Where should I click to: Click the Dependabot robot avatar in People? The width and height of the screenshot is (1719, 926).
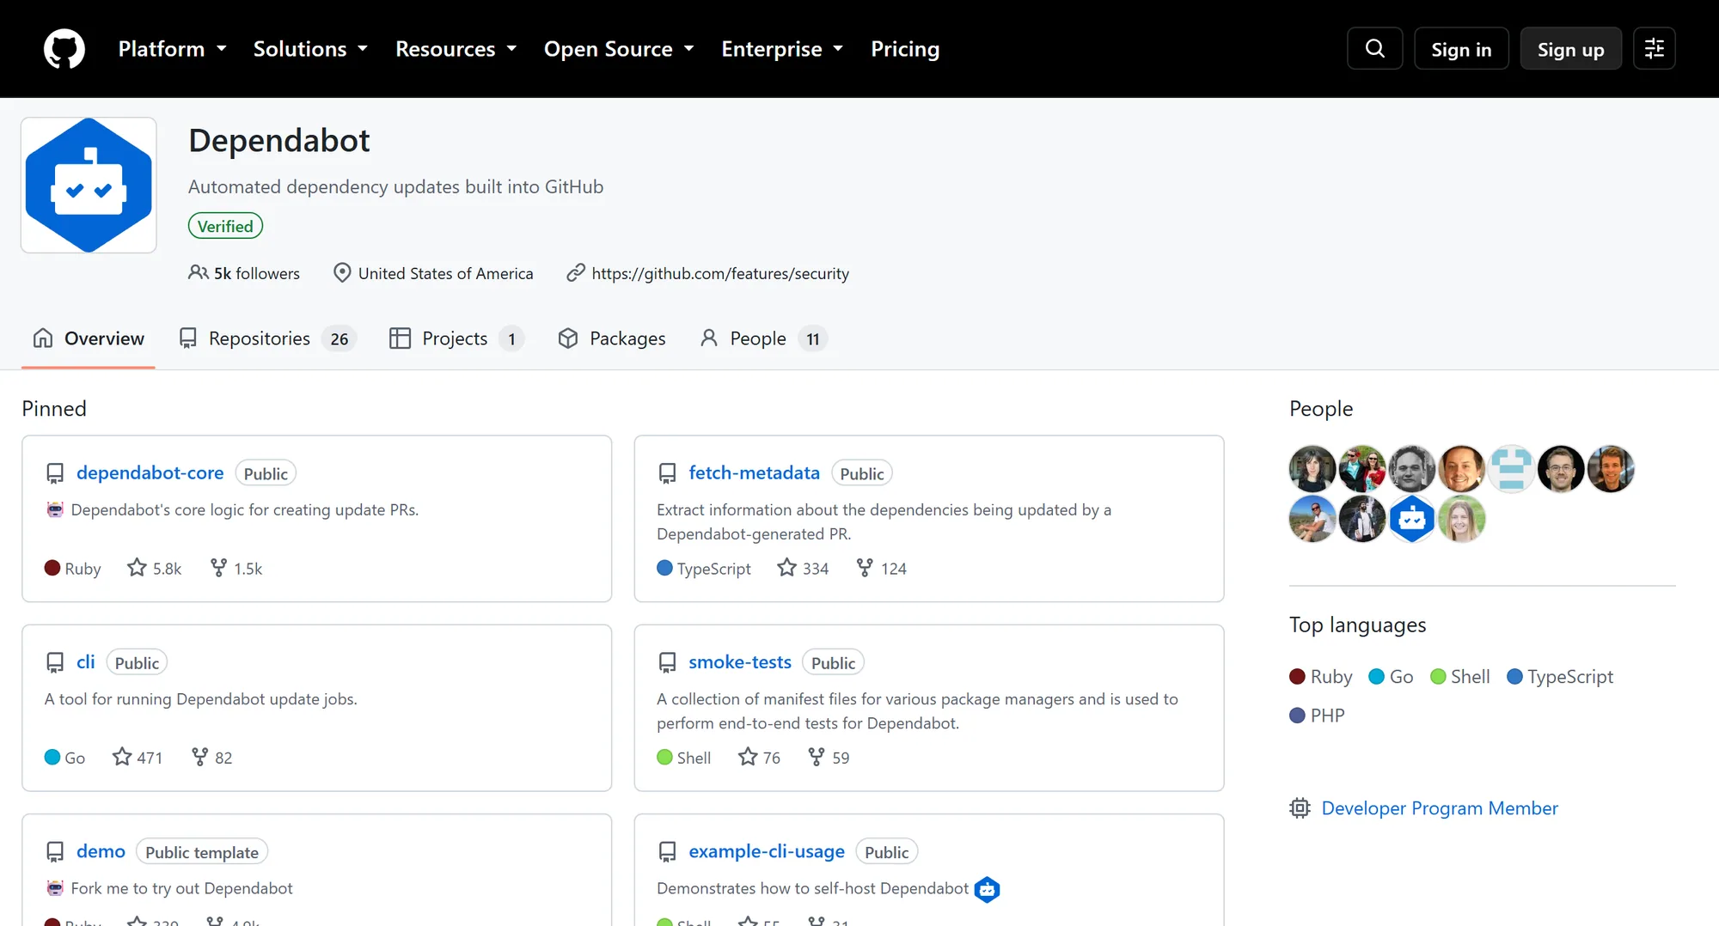click(x=1412, y=519)
